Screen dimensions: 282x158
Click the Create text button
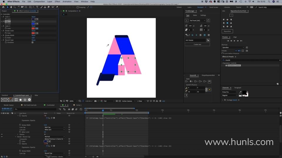click(197, 44)
